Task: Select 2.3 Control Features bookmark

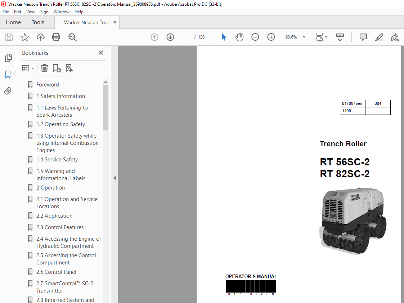Action: (x=60, y=227)
